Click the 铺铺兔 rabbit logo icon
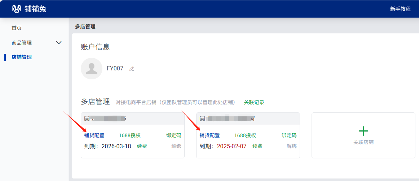The width and height of the screenshot is (419, 181). pyautogui.click(x=17, y=9)
